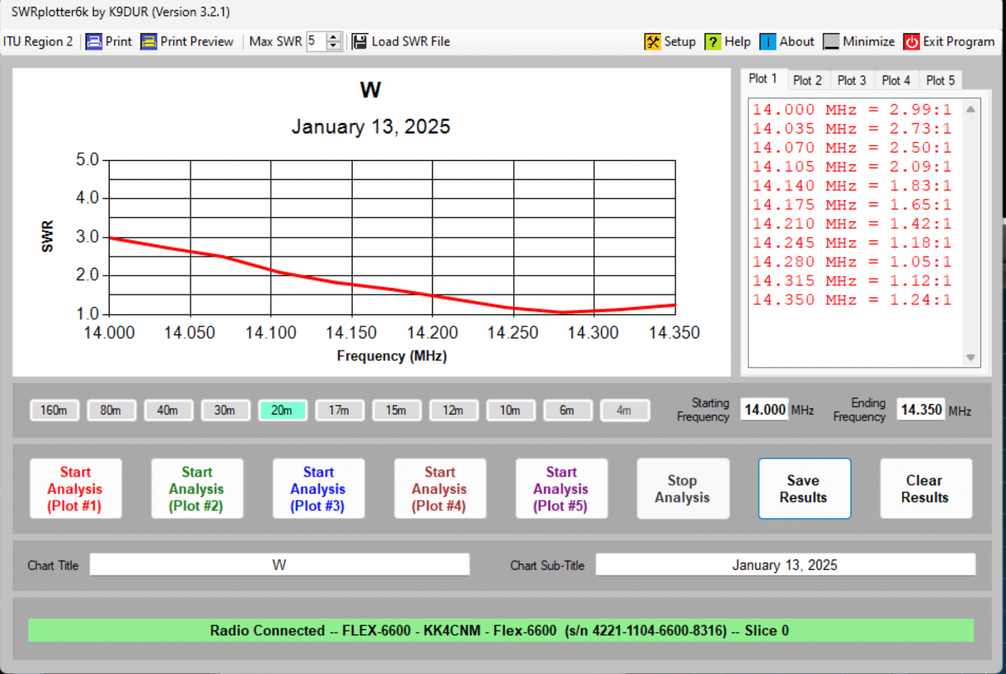Click ITU Region 2 label

coord(38,42)
